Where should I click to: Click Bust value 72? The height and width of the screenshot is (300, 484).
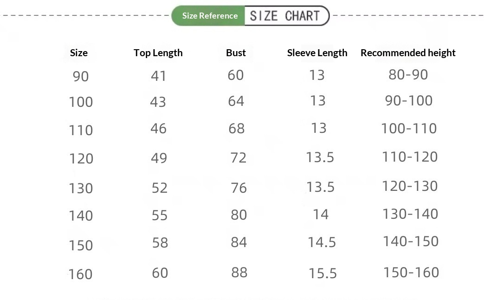239,158
